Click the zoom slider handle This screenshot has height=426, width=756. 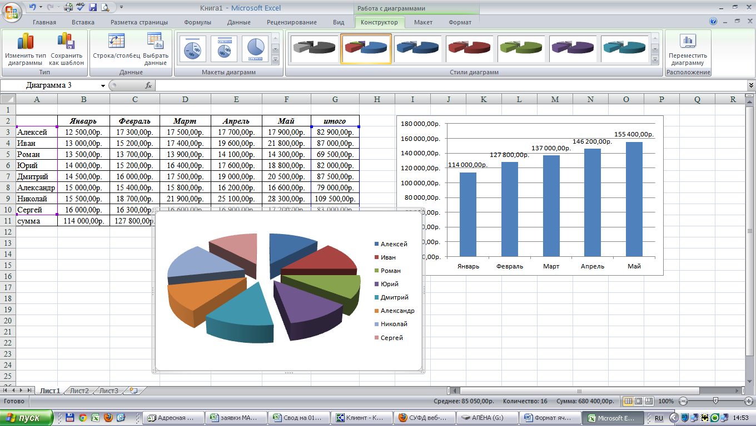click(x=715, y=401)
